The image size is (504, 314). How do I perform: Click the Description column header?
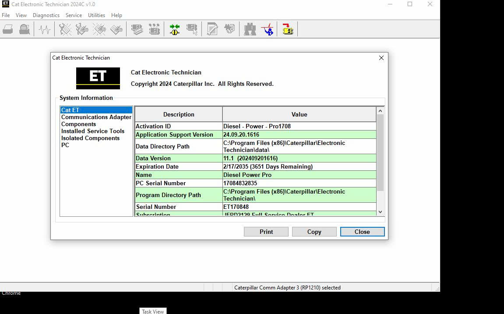179,114
